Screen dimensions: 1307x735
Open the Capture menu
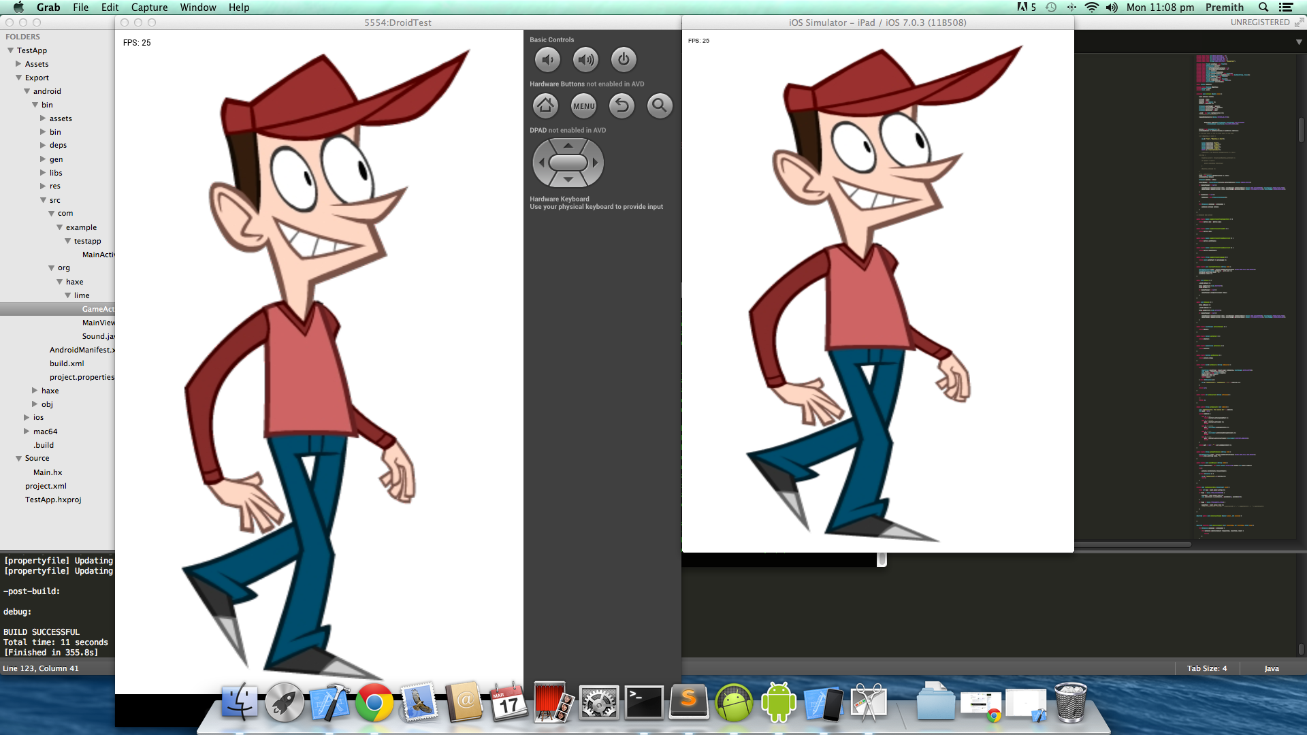click(149, 7)
